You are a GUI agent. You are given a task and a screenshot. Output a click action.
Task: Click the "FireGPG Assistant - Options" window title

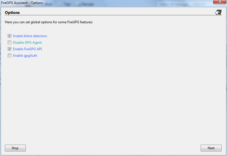pyautogui.click(x=22, y=3)
